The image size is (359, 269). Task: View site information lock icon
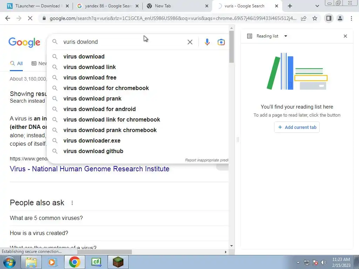coord(44,18)
